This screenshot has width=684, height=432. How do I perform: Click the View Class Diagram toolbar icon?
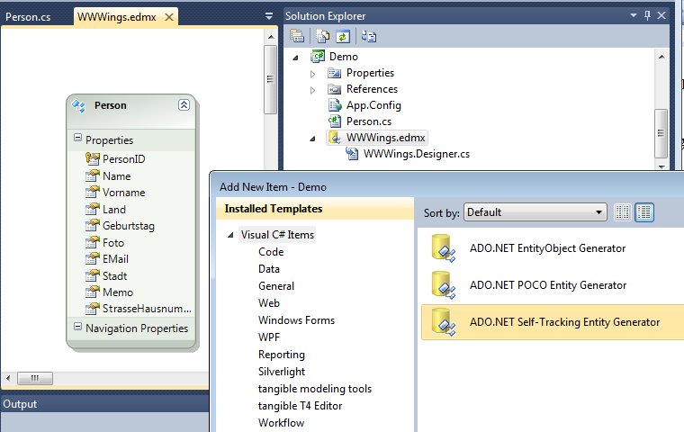pyautogui.click(x=369, y=37)
